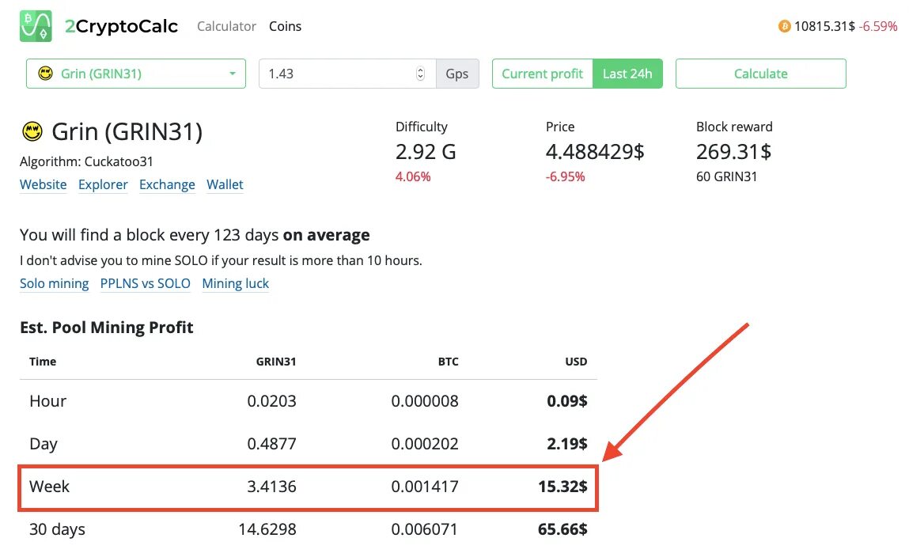Open the Grin (GRIN31) coin dropdown

[135, 74]
